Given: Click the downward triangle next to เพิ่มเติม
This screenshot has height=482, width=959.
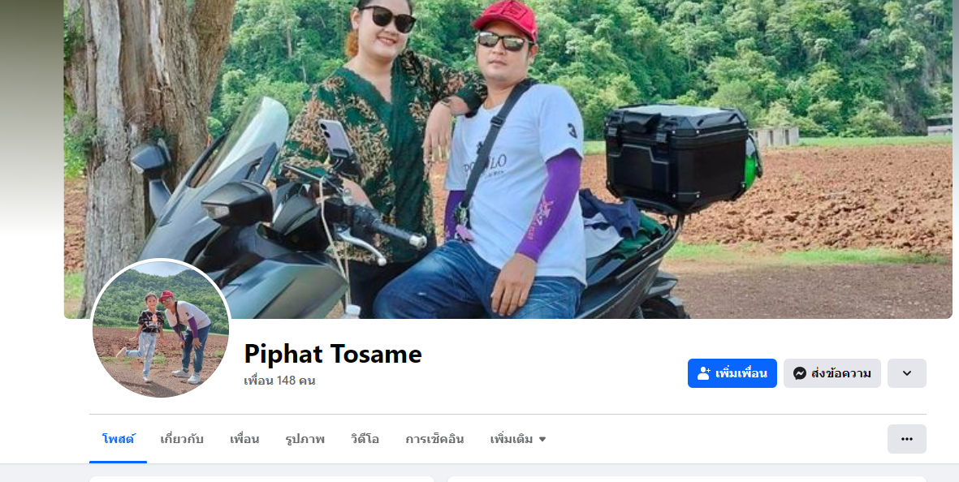Looking at the screenshot, I should (542, 439).
